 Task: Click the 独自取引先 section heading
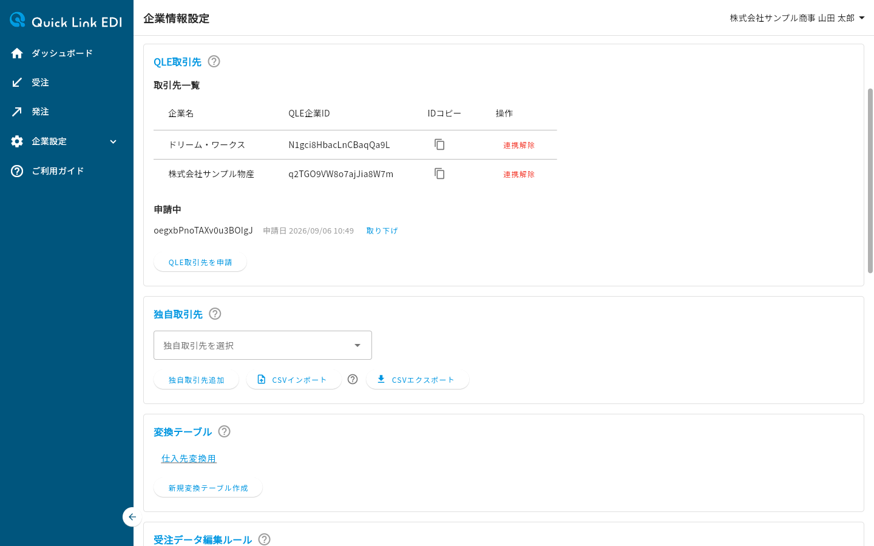[178, 314]
